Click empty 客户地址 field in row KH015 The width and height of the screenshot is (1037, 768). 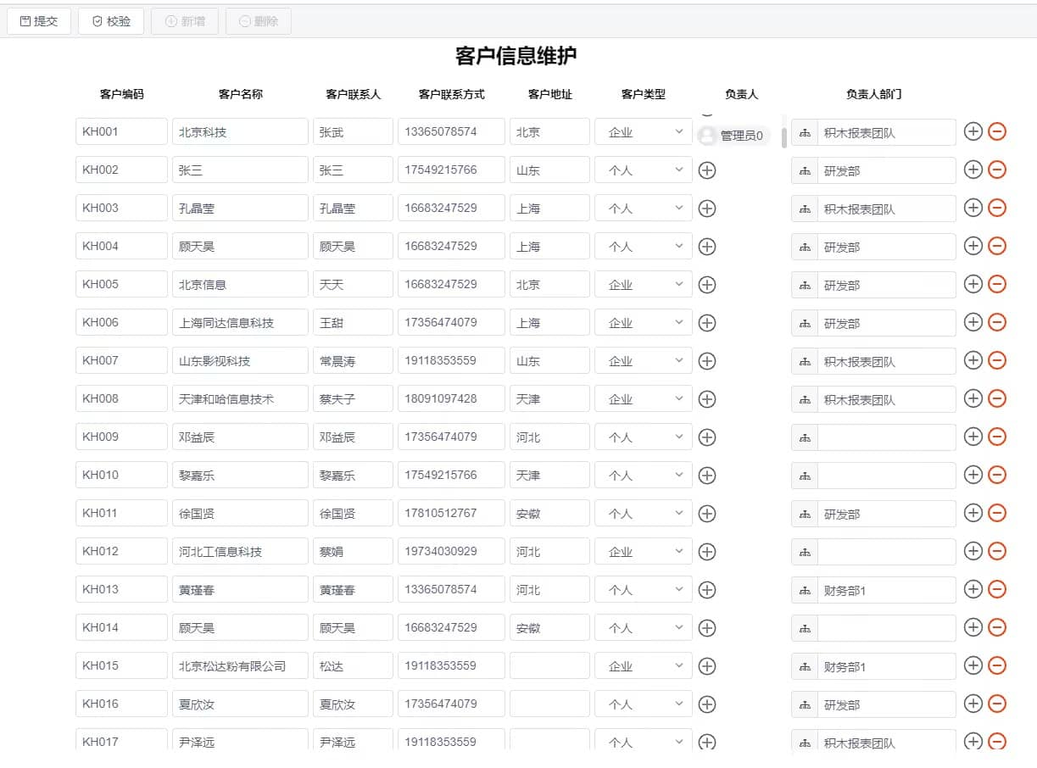point(549,666)
